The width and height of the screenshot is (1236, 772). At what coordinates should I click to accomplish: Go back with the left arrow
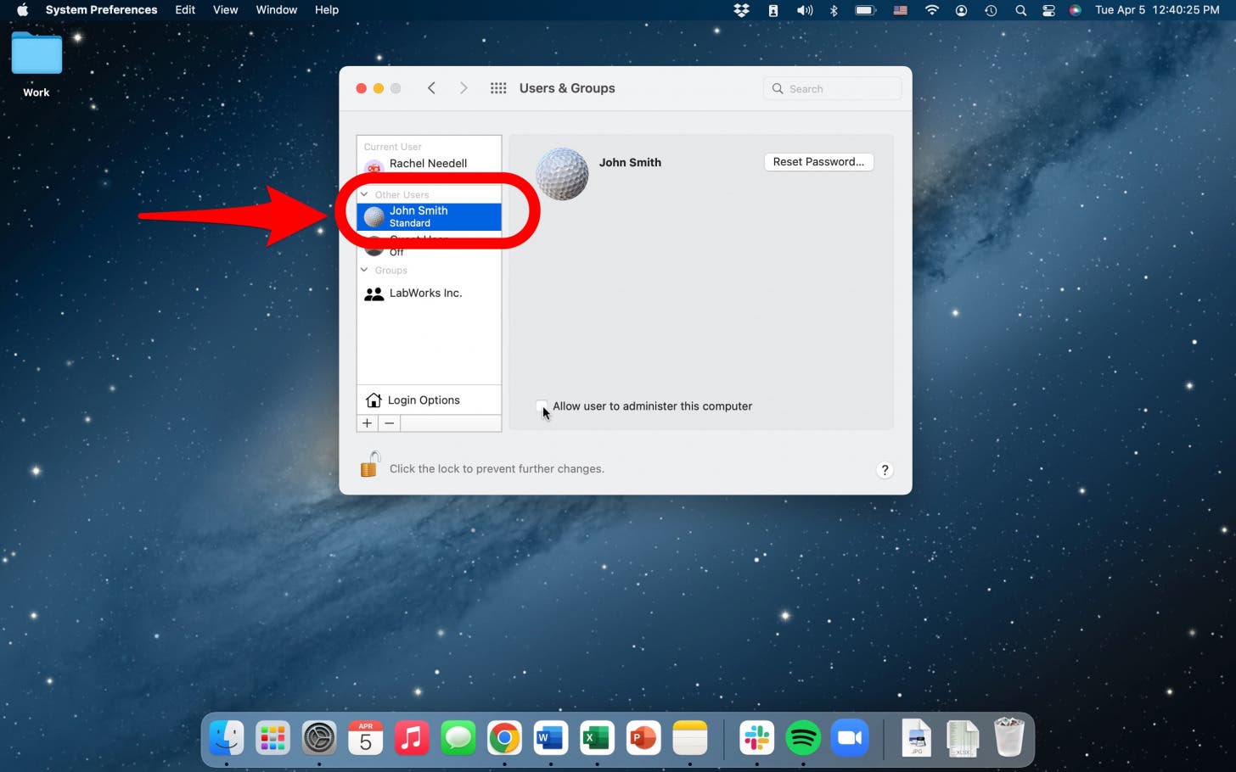(431, 88)
